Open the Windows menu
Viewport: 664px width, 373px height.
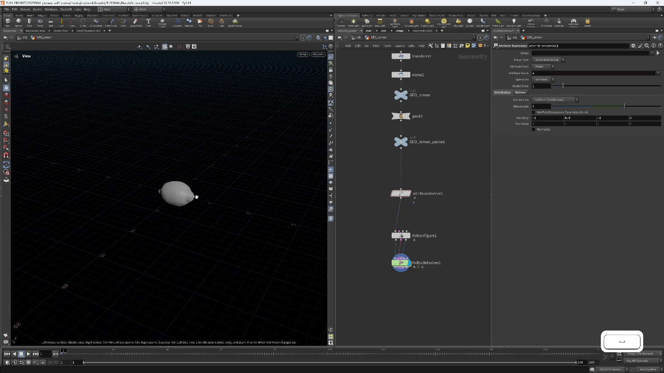[51, 9]
